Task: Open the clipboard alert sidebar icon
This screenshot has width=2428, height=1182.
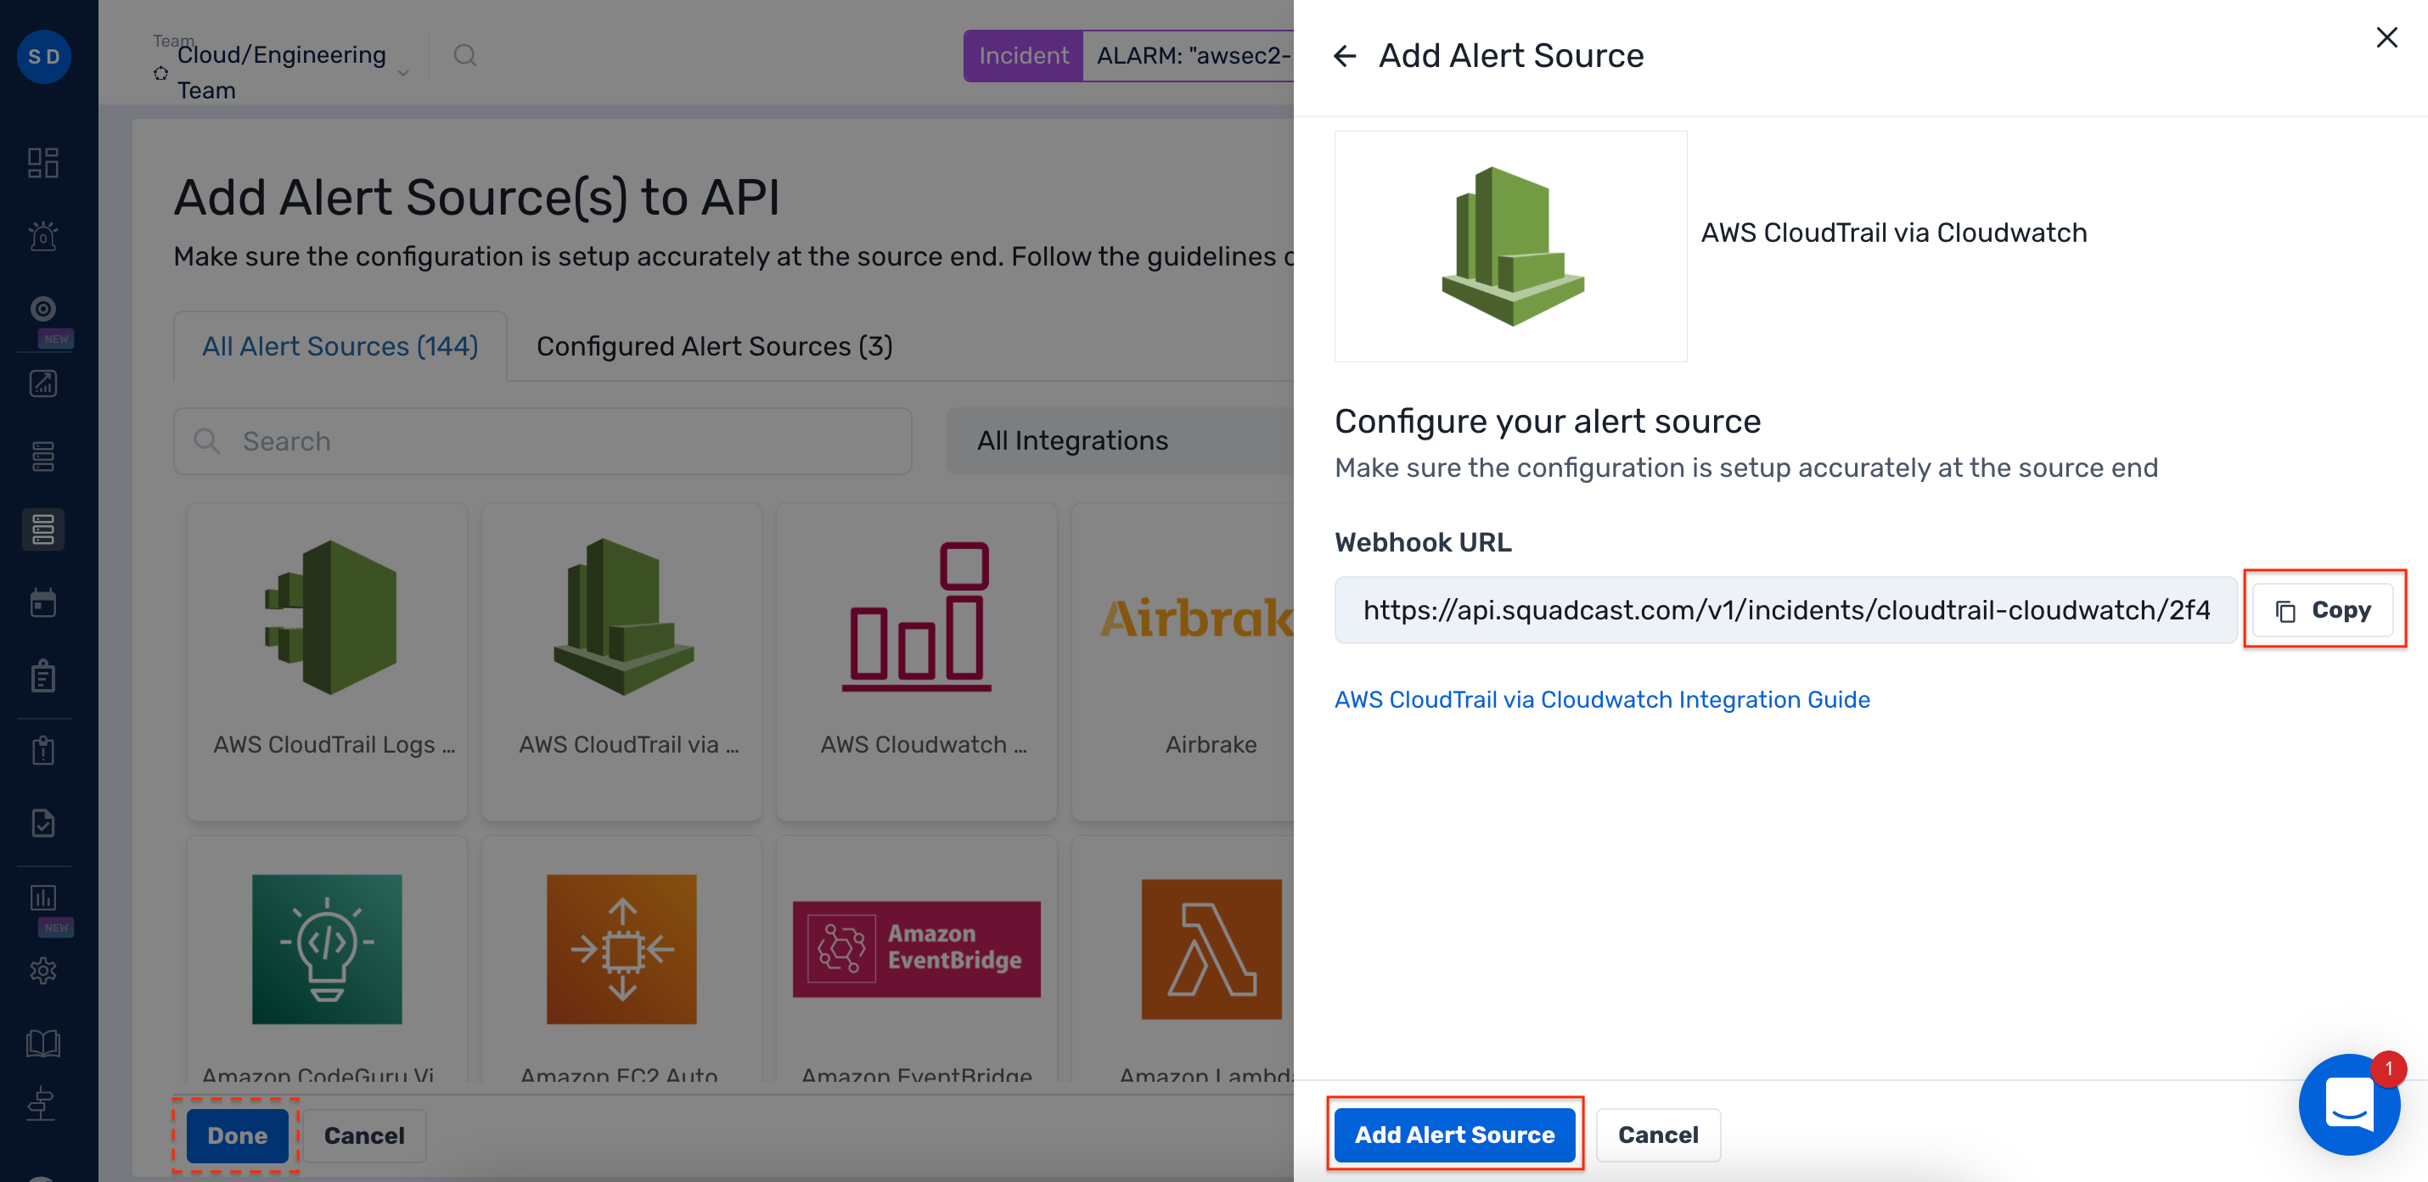Action: pos(43,751)
